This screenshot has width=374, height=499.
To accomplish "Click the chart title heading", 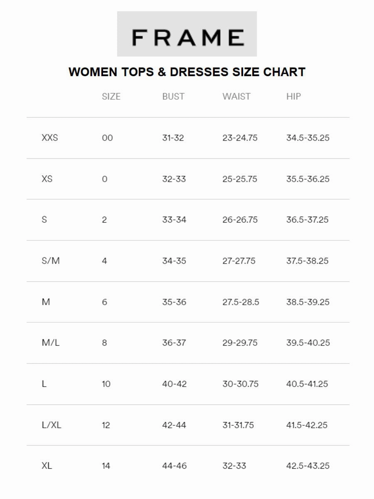I will tap(187, 72).
